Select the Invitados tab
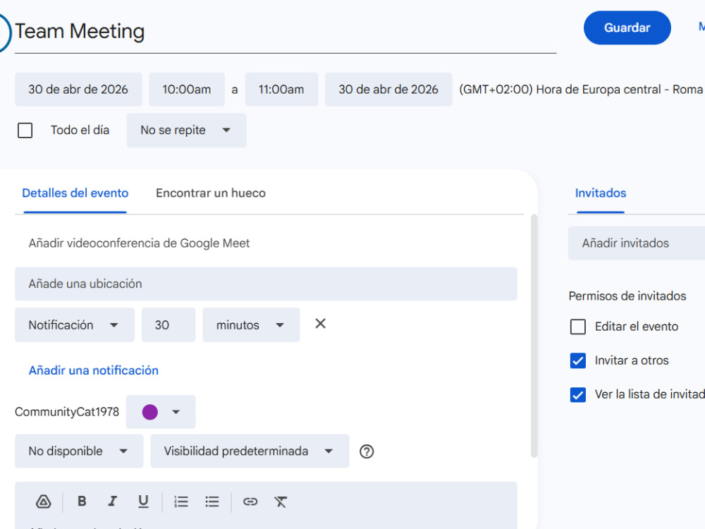The height and width of the screenshot is (529, 705). click(601, 193)
